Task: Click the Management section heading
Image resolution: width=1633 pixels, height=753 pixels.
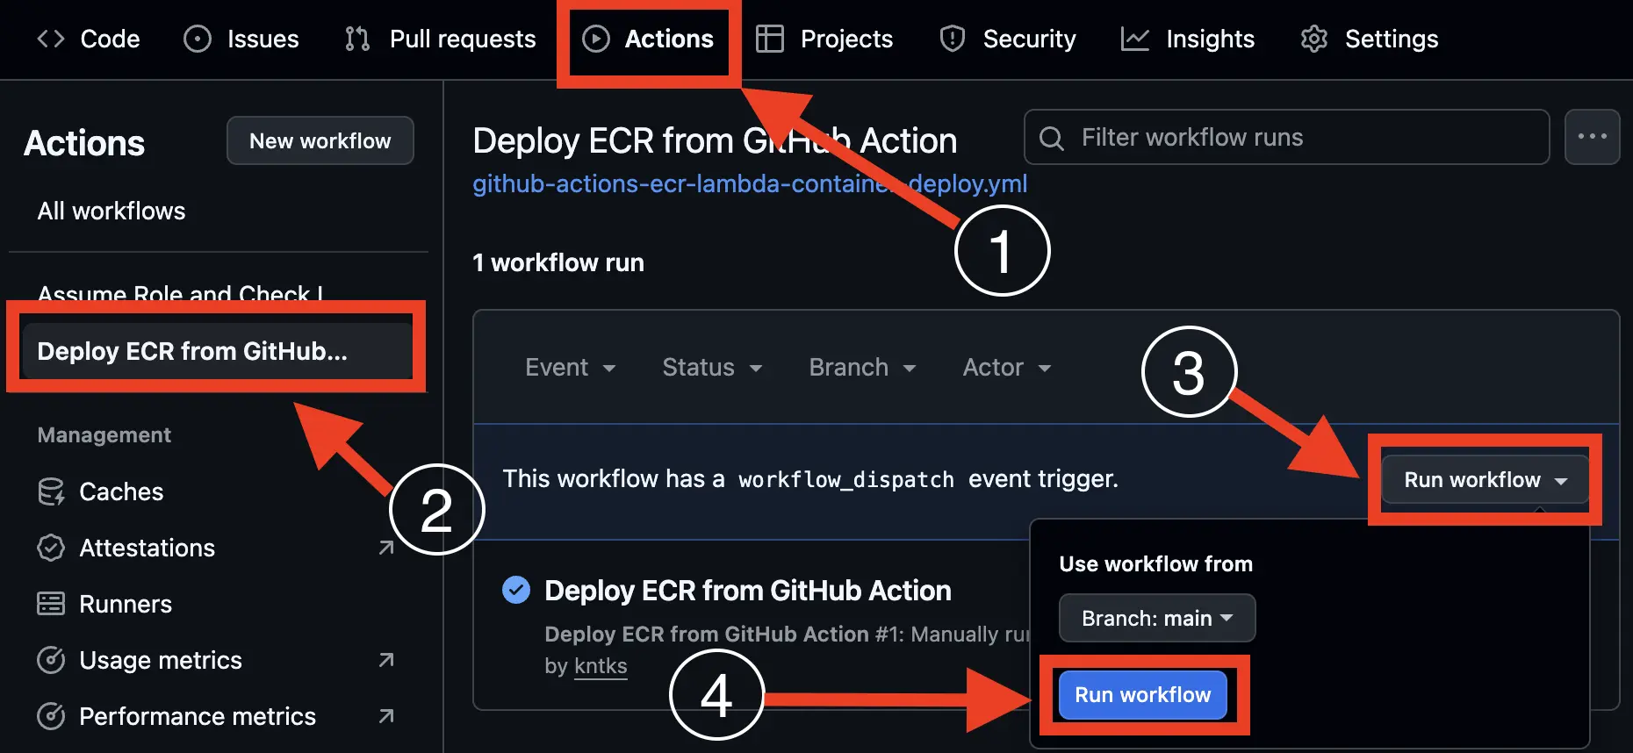Action: 104,435
